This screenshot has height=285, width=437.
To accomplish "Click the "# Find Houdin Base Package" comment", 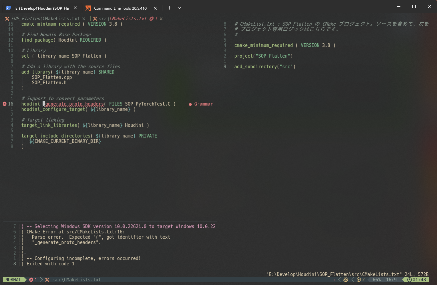I will [x=56, y=35].
